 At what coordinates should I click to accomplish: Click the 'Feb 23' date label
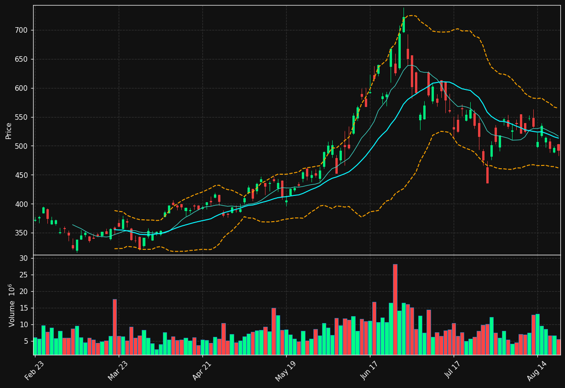[x=35, y=370]
